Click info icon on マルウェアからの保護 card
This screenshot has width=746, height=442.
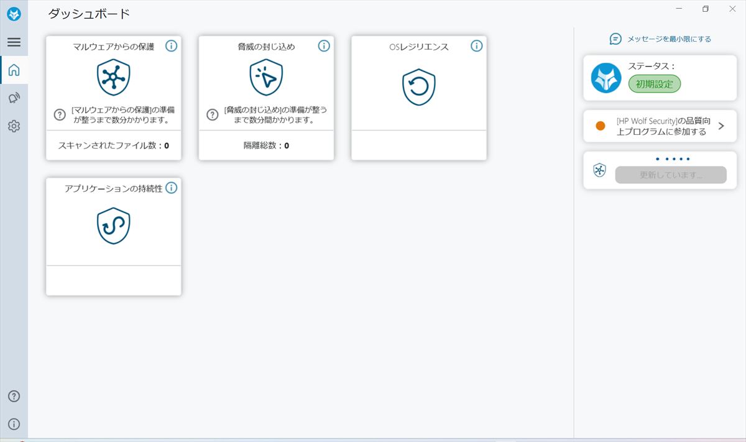pyautogui.click(x=172, y=46)
